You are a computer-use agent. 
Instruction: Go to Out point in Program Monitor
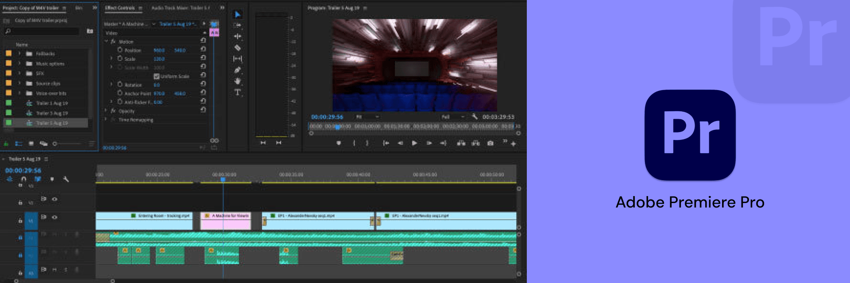[x=443, y=143]
